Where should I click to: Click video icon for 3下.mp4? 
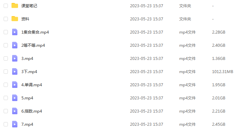[x=15, y=71]
